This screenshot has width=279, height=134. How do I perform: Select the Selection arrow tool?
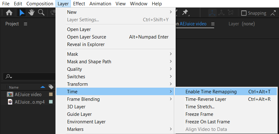(x=22, y=13)
